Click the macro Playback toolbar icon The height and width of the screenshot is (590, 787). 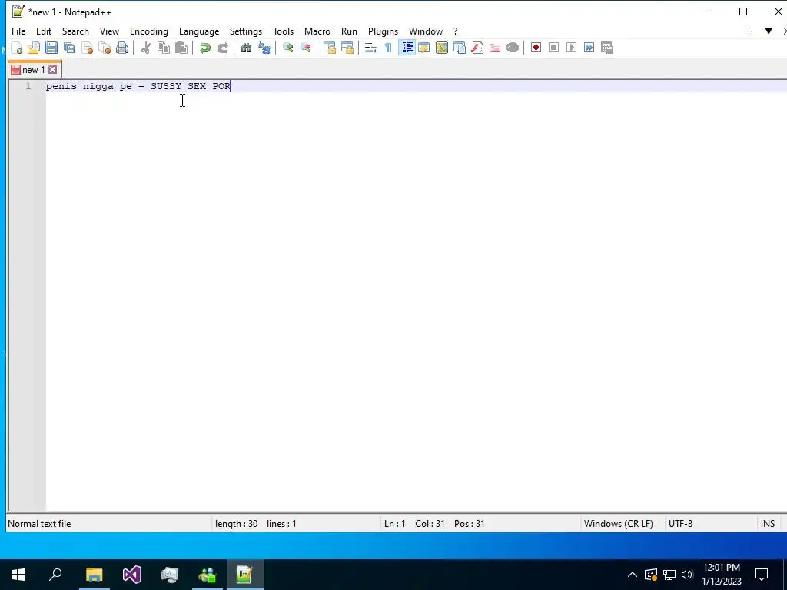coord(571,48)
